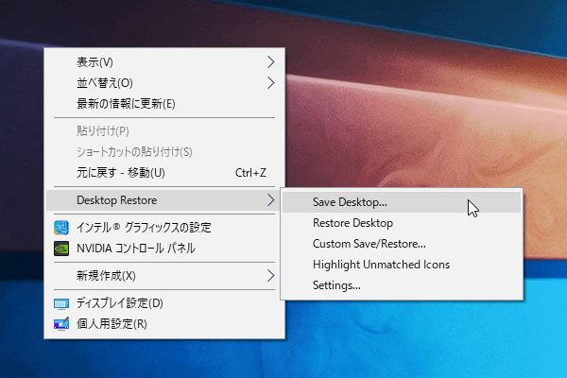Open インテル グラフィックスの設定 entry
This screenshot has height=378, width=567.
(x=164, y=228)
